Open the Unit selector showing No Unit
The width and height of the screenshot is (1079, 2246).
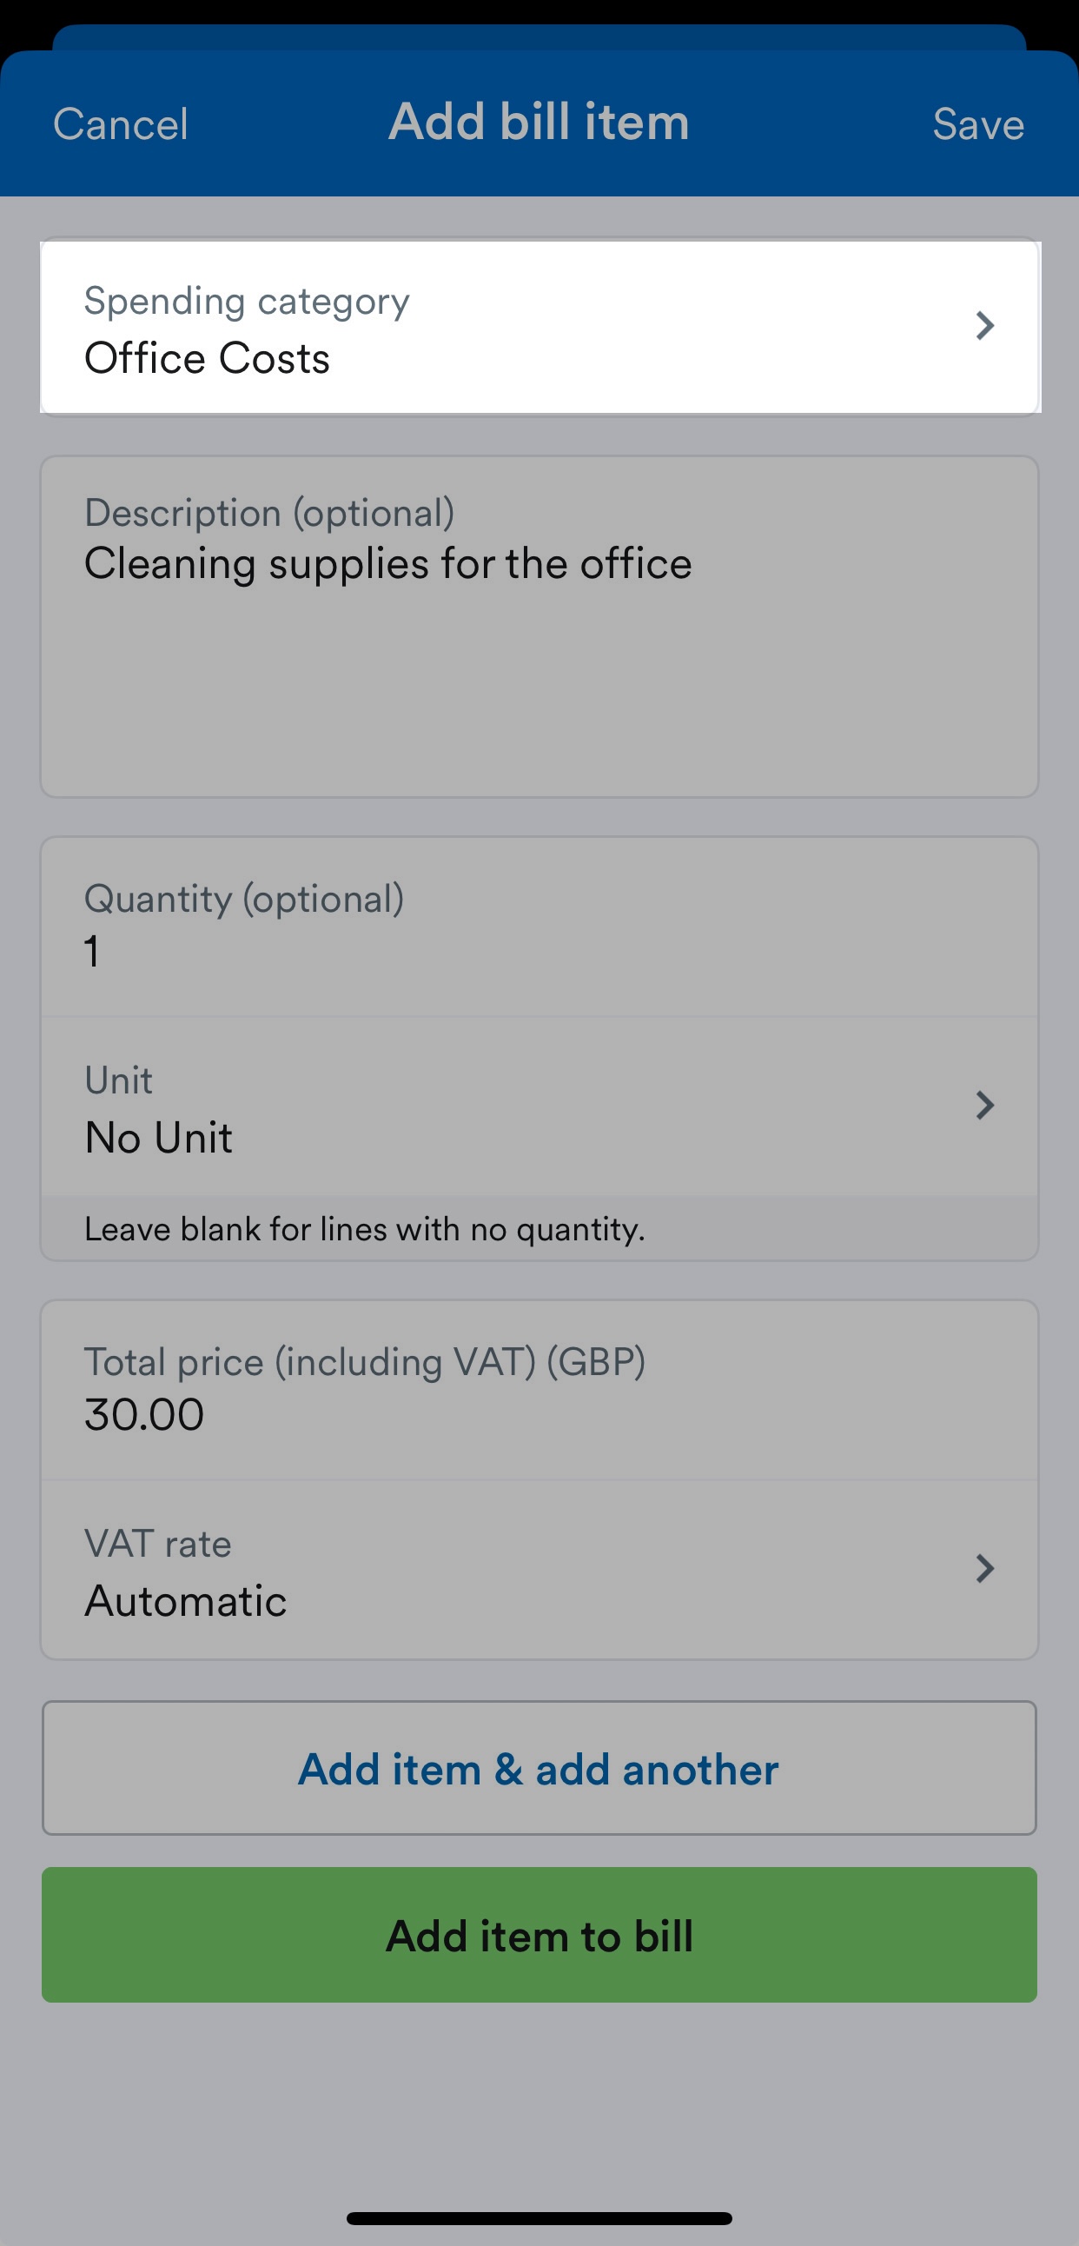(539, 1106)
